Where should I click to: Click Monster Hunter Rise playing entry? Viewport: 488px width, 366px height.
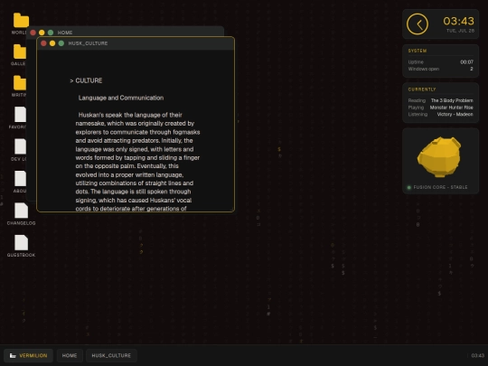point(451,108)
